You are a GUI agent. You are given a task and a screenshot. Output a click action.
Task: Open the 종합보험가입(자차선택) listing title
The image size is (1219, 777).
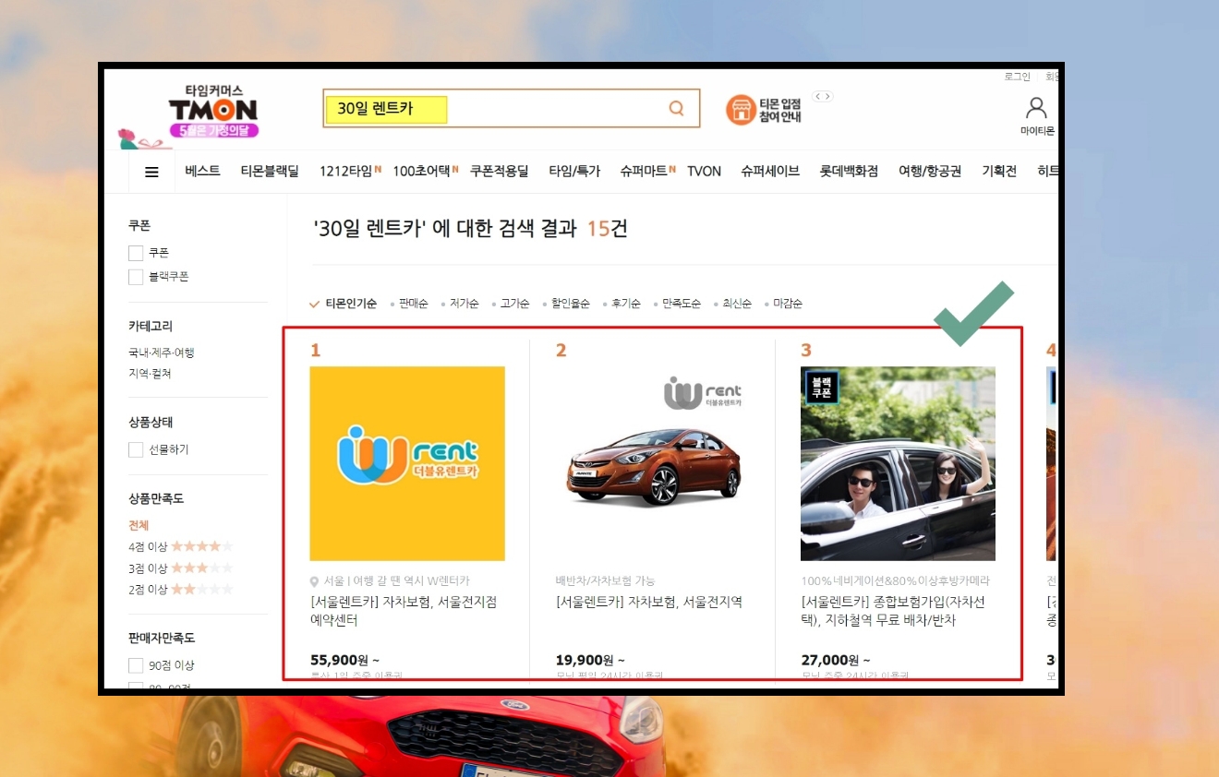coord(892,611)
